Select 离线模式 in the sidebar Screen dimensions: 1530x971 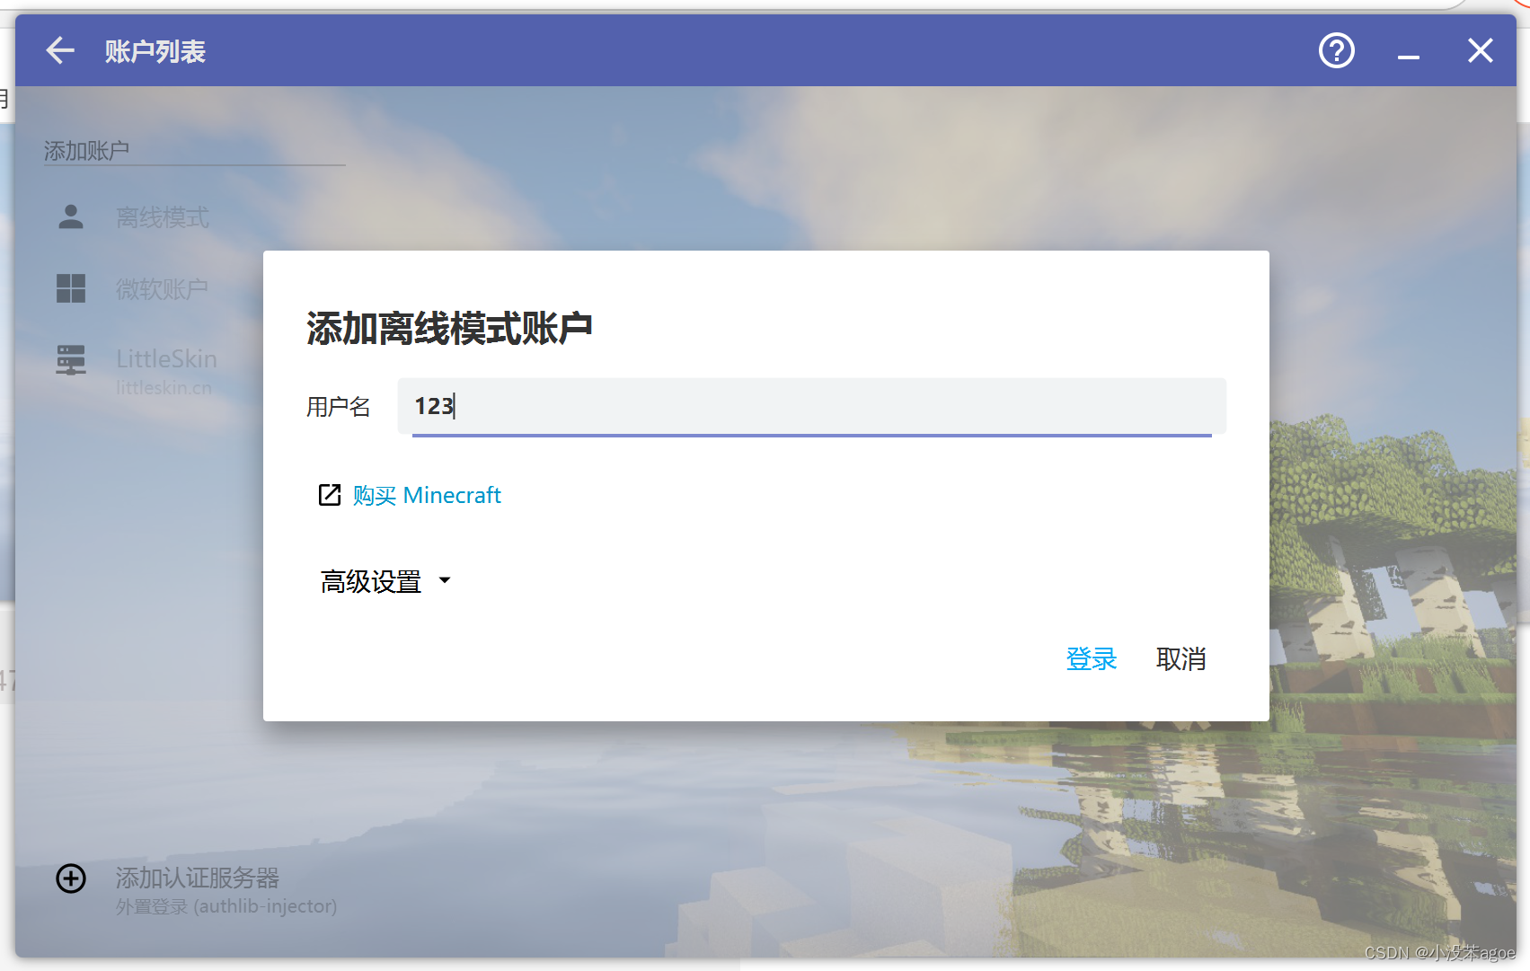pyautogui.click(x=163, y=216)
